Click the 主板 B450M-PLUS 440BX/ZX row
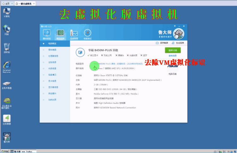This screenshot has height=153, width=237. point(128,80)
